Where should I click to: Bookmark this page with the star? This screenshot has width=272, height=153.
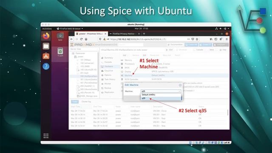(197, 39)
